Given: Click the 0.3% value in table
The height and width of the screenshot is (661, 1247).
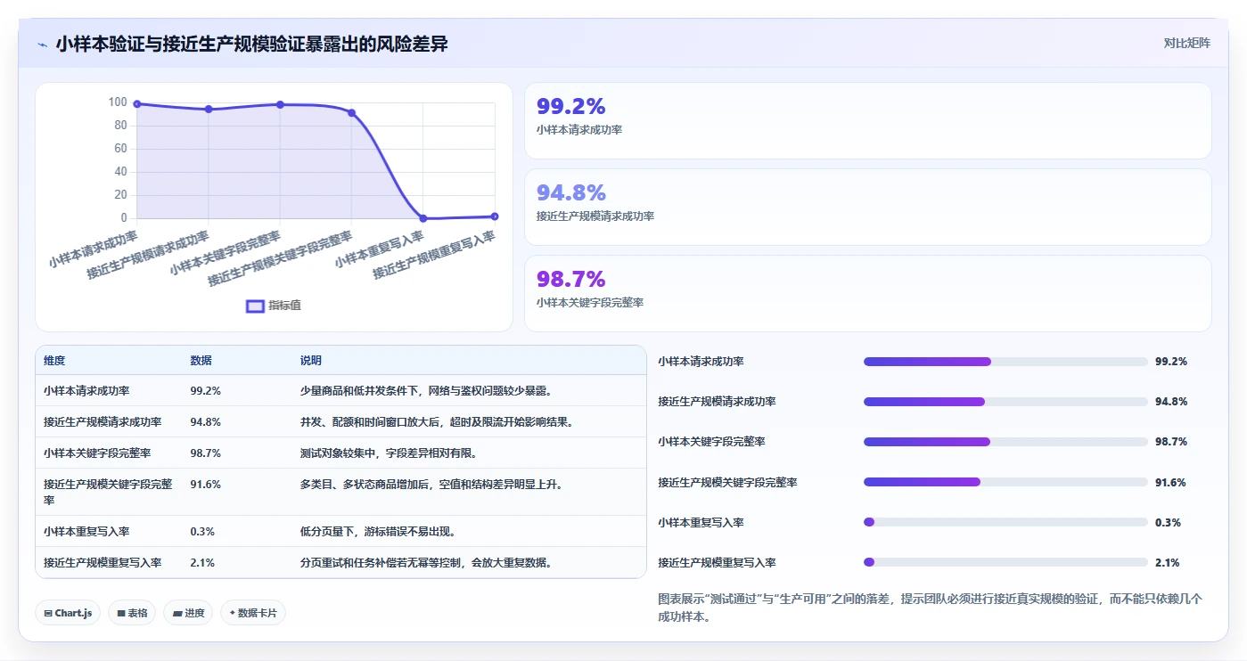Looking at the screenshot, I should 202,532.
